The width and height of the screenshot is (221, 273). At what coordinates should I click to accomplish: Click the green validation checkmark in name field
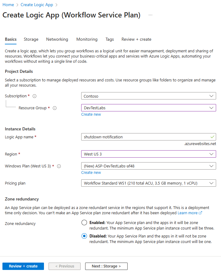pos(212,137)
